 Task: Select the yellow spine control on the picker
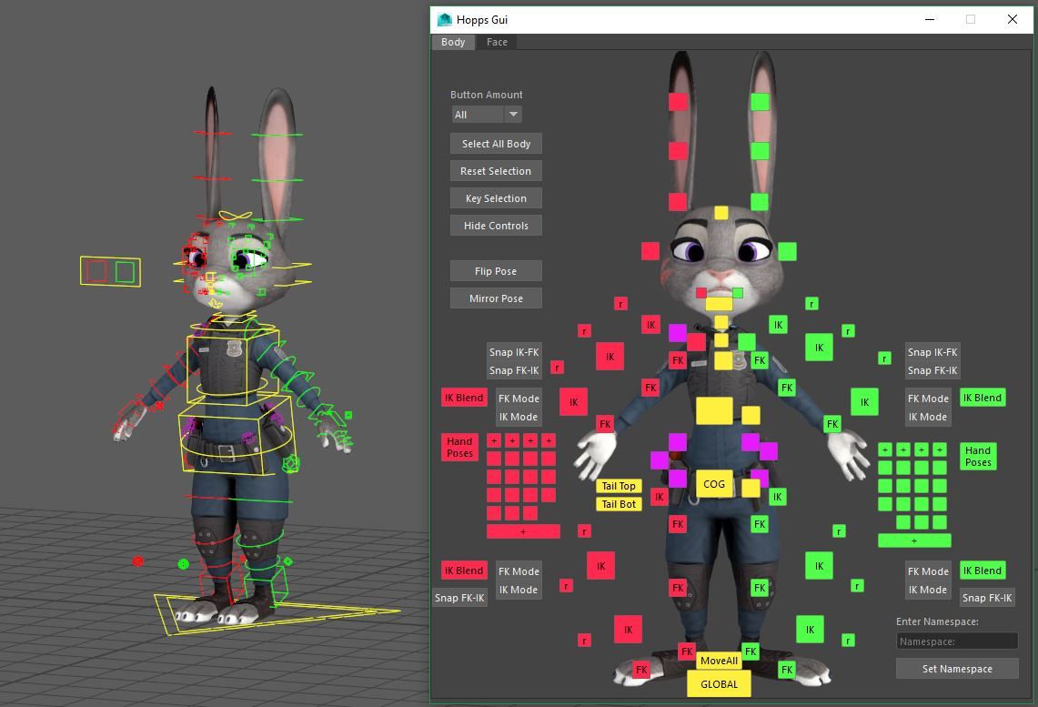click(715, 411)
